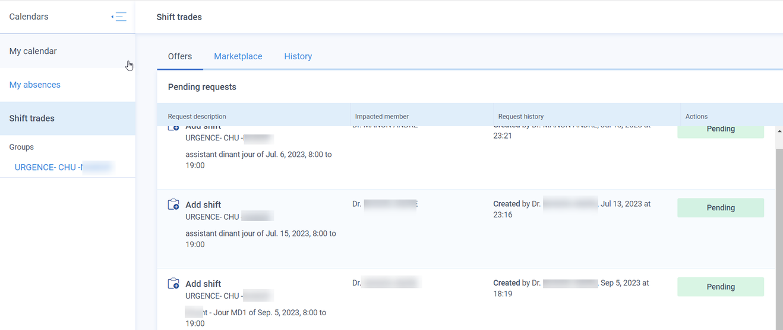Click the Calendars sidebar title

click(29, 17)
